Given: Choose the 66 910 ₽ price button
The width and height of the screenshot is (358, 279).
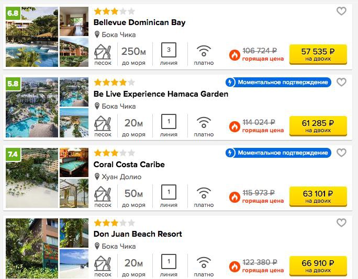Looking at the screenshot, I should click(318, 266).
